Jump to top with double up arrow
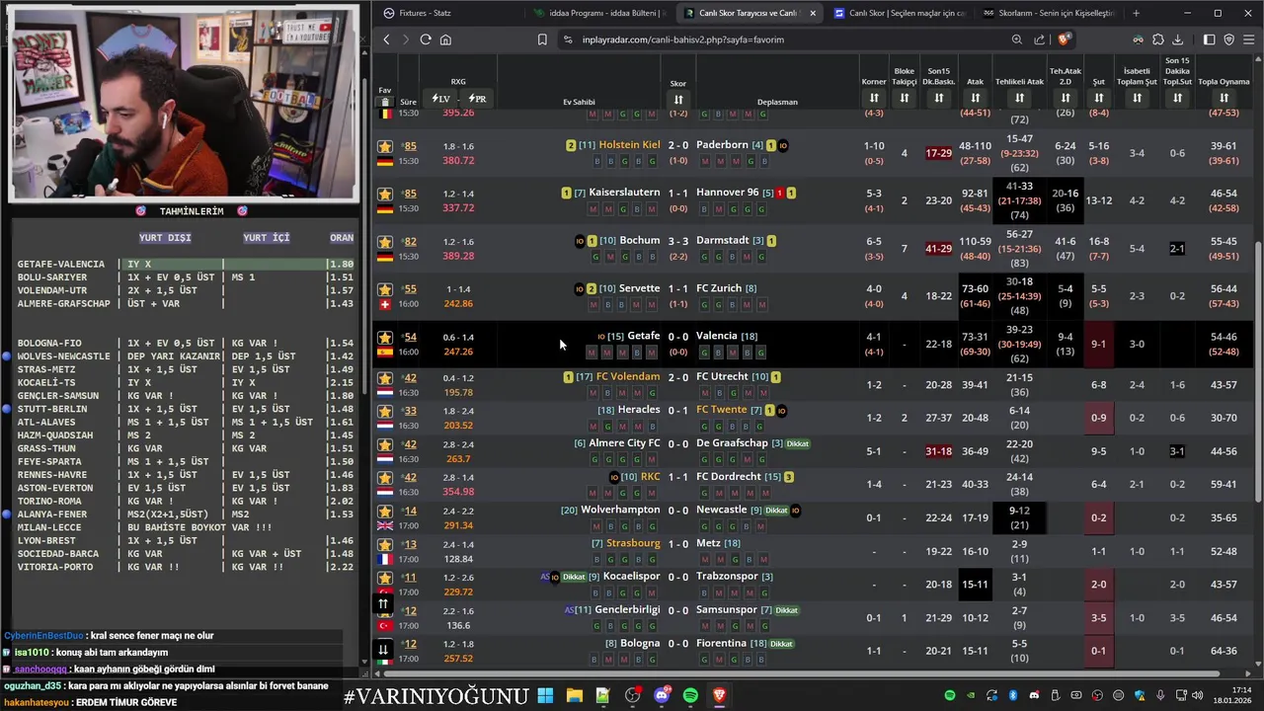1264x711 pixels. click(x=383, y=603)
